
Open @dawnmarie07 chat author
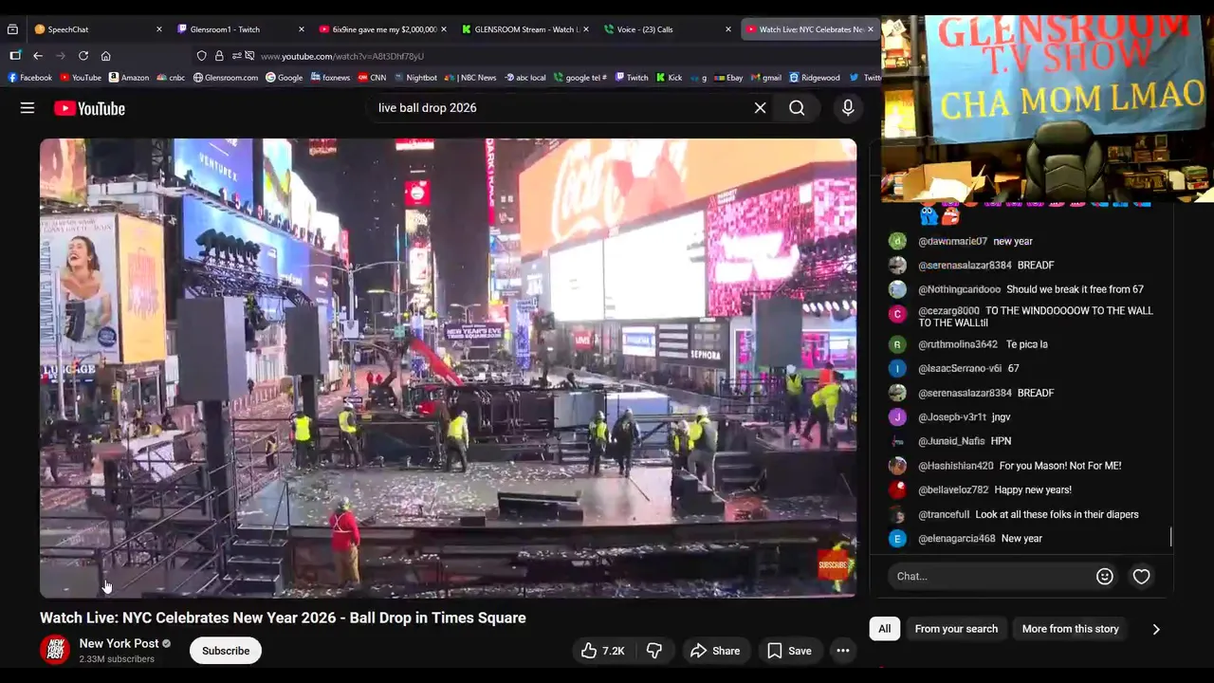[x=952, y=241]
